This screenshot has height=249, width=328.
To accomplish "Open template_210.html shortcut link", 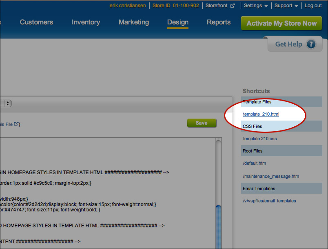I will 261,114.
